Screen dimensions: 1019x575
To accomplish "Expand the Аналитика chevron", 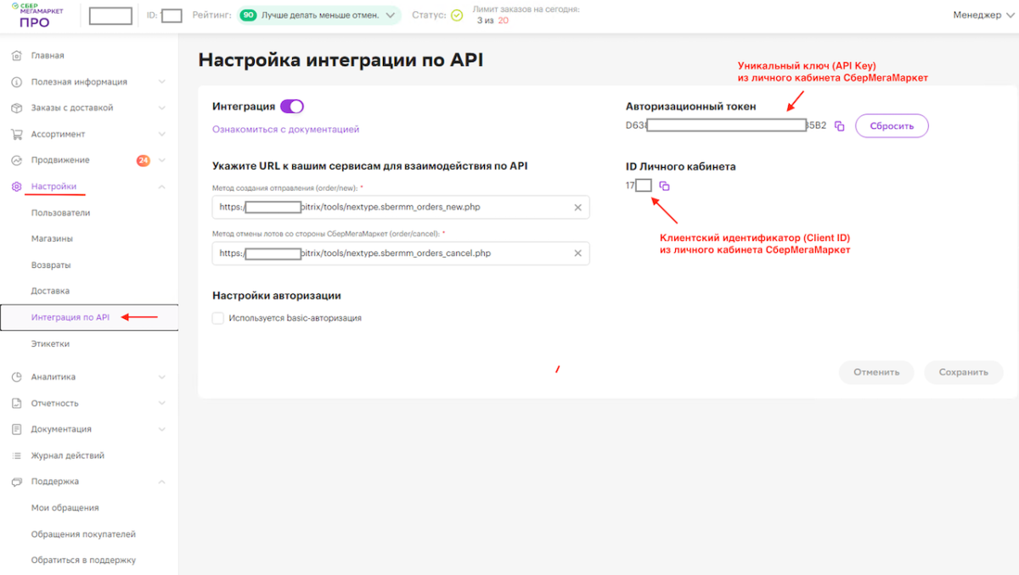I will point(162,377).
